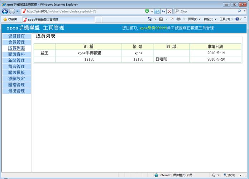
Task: Click the Print icon in command bar
Action: (178, 19)
